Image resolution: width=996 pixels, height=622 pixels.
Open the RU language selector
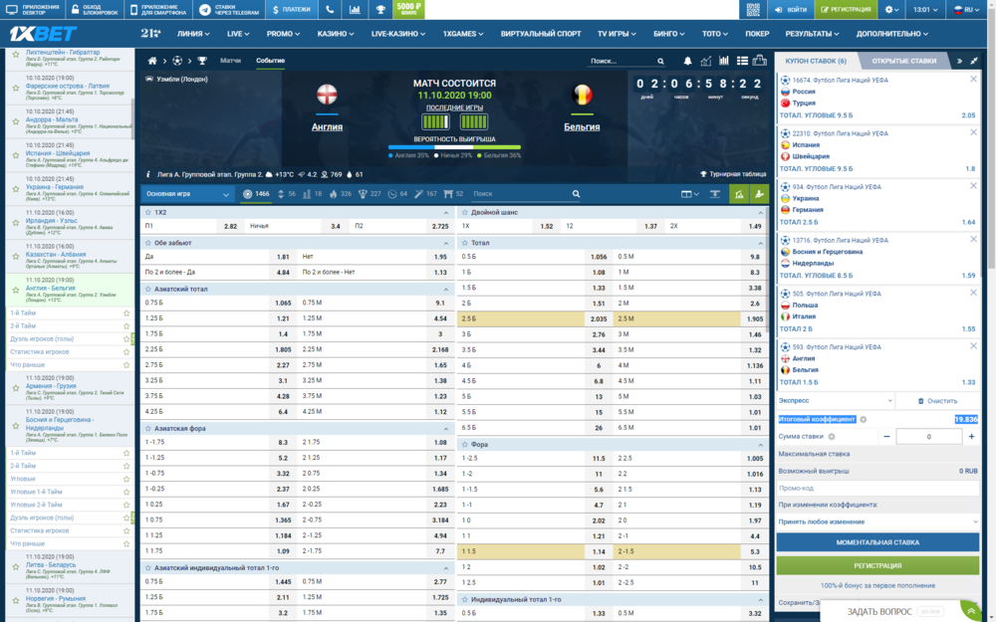coord(965,10)
